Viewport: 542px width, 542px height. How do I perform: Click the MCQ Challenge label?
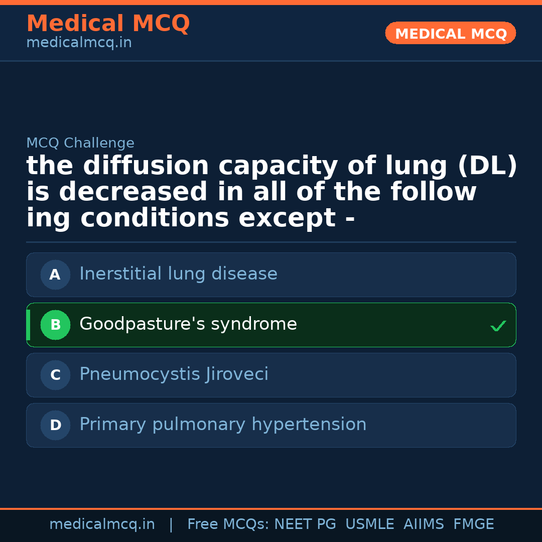coord(80,143)
